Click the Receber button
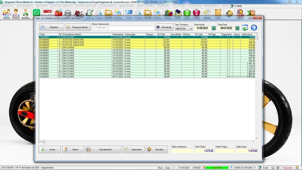302x170 pixels. tap(157, 150)
